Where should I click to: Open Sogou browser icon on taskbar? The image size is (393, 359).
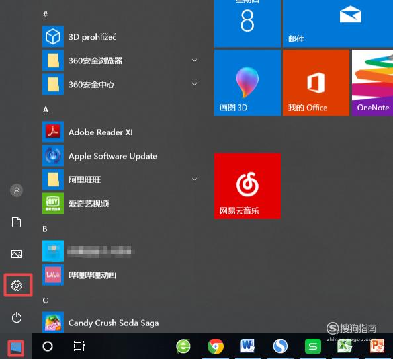pos(281,346)
